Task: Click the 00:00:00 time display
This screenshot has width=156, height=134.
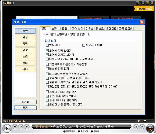Action: point(14,121)
